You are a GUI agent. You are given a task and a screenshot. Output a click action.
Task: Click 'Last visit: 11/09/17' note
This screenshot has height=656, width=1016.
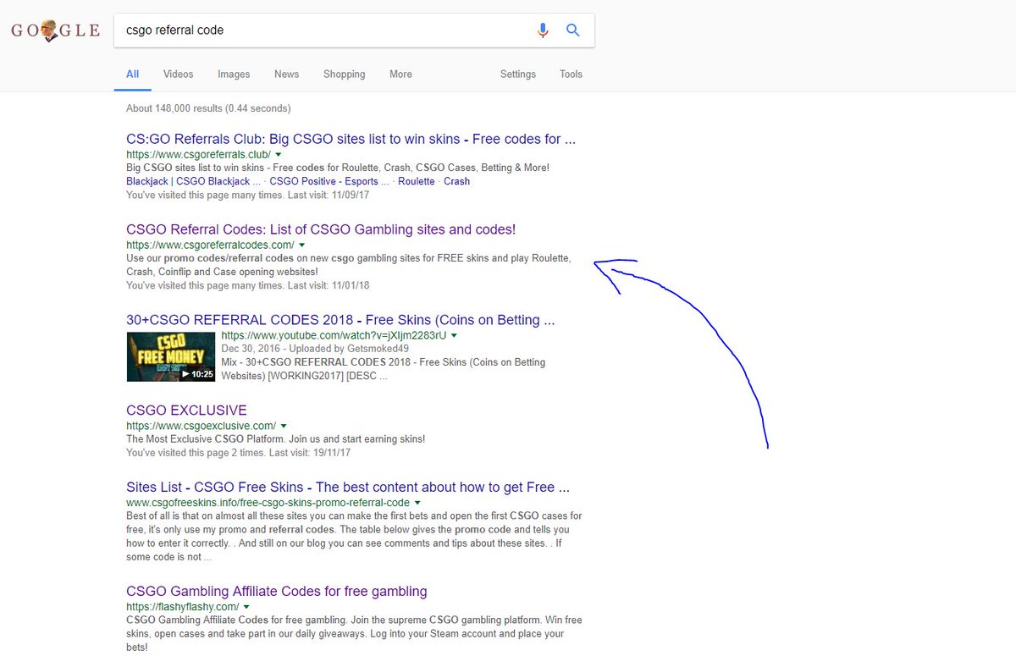tap(329, 195)
